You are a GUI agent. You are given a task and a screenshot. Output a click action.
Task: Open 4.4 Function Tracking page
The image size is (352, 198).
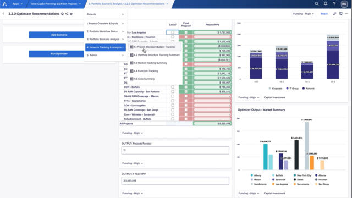pyautogui.click(x=155, y=71)
